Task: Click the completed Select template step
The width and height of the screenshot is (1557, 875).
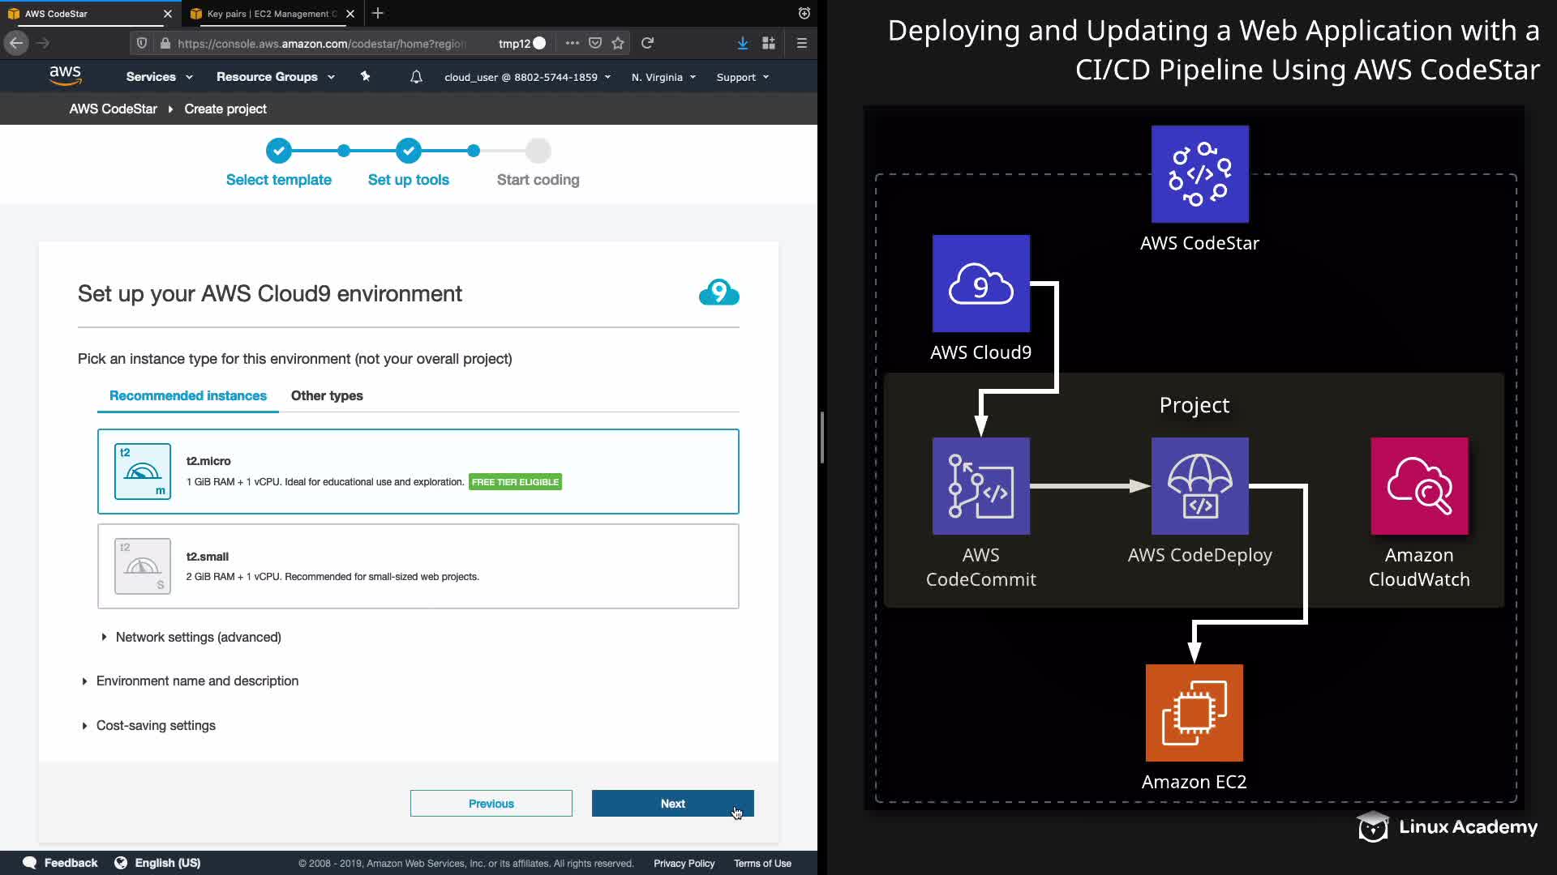Action: 278,152
